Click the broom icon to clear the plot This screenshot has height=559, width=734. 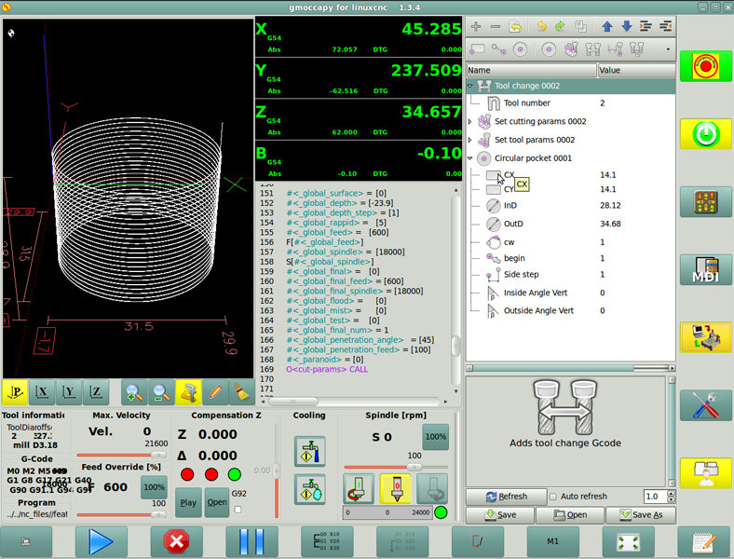point(241,392)
